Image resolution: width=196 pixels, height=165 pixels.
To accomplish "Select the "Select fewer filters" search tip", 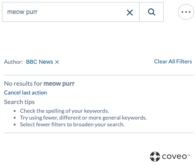I will pos(72,124).
